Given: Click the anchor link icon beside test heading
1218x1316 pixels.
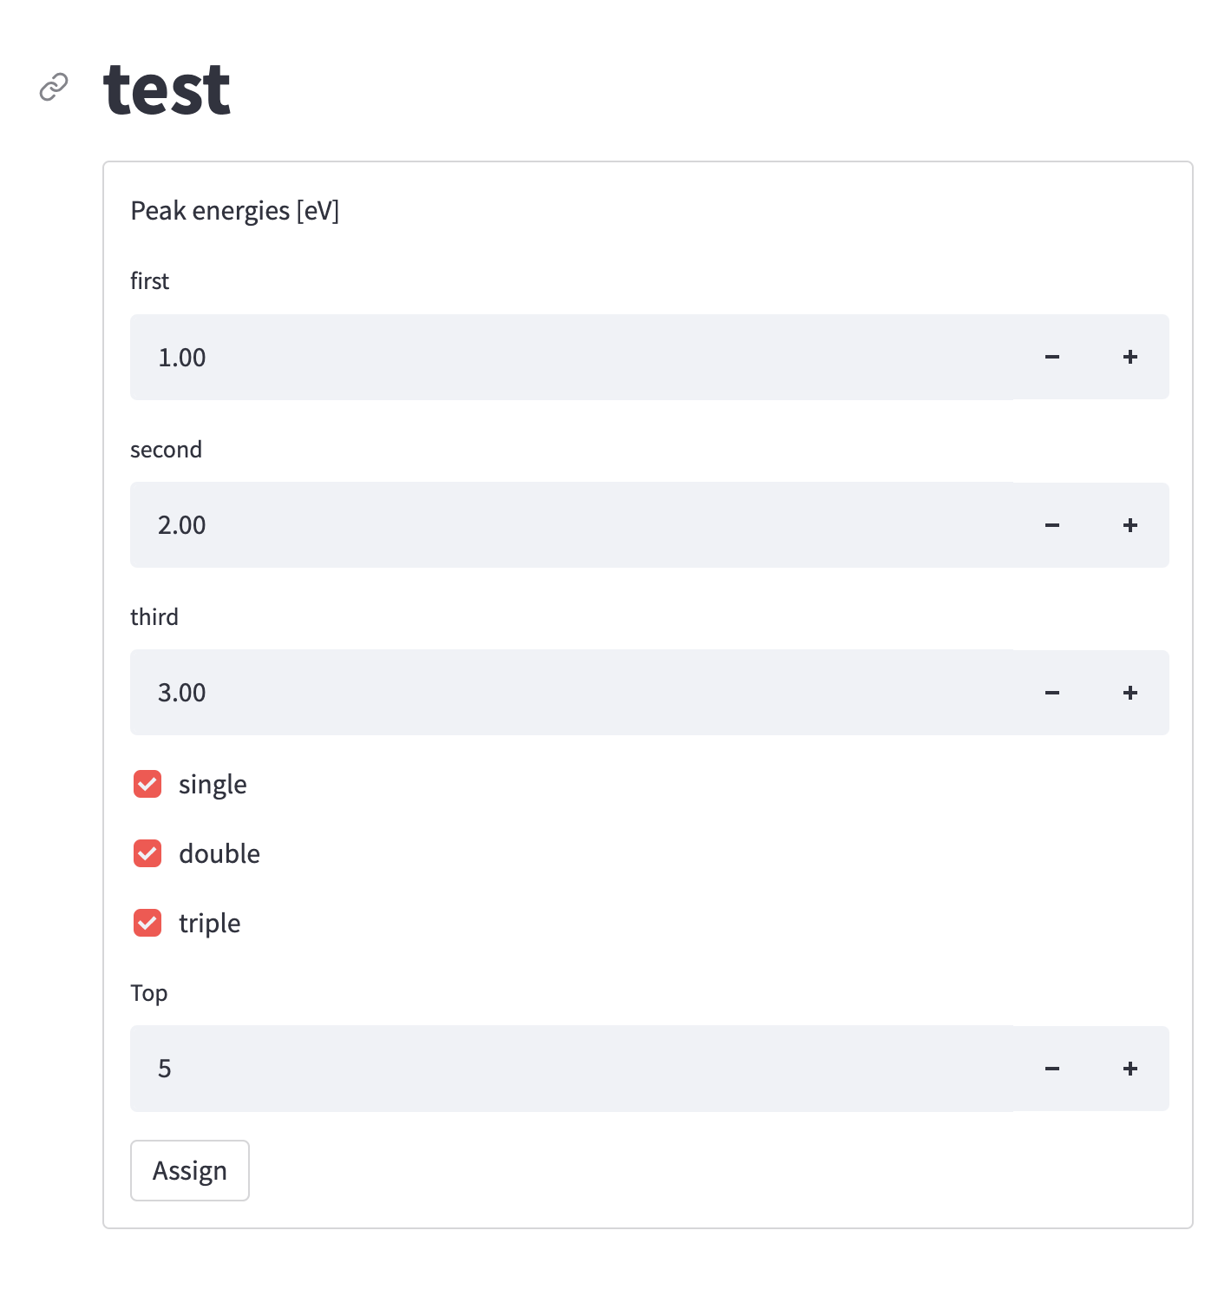Looking at the screenshot, I should pyautogui.click(x=53, y=87).
